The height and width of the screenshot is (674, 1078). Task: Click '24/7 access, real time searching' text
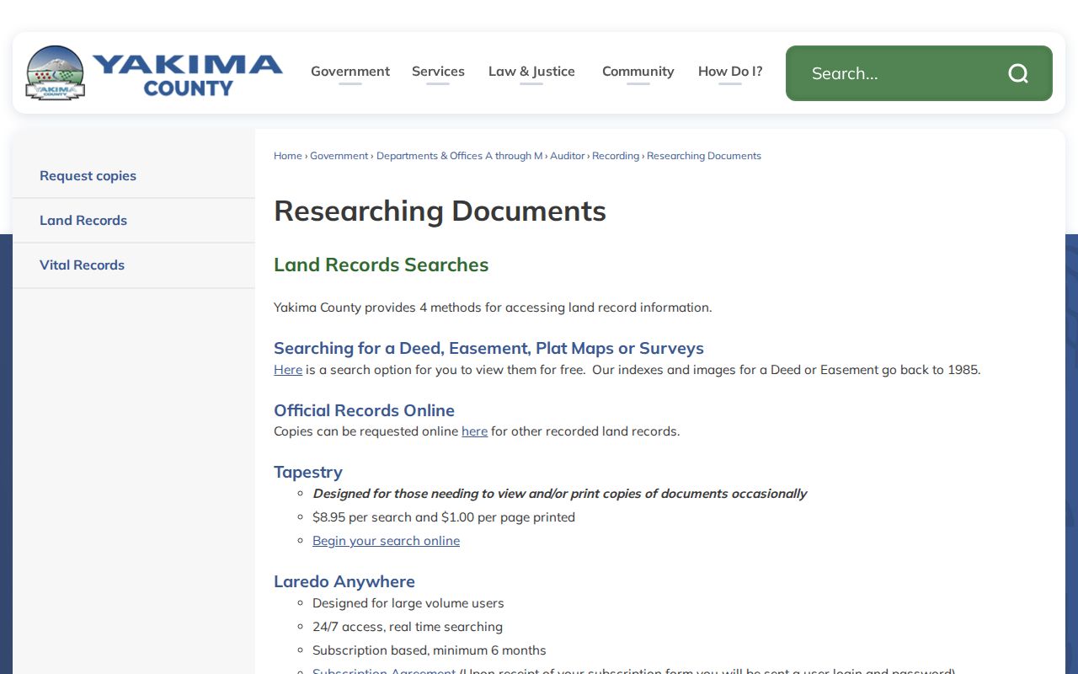point(408,627)
